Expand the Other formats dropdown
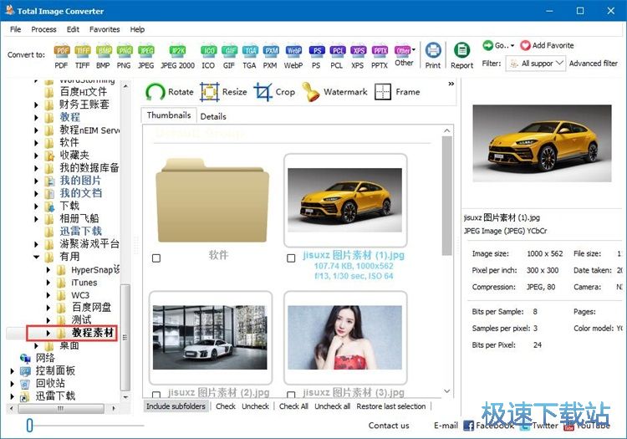 click(405, 55)
